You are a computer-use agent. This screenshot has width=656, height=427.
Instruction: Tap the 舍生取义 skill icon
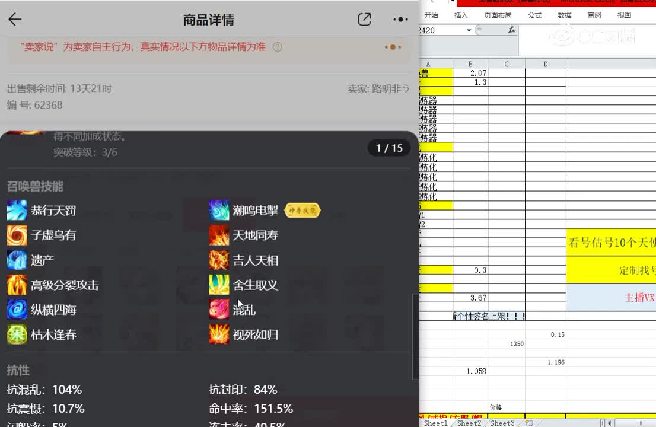pos(218,285)
